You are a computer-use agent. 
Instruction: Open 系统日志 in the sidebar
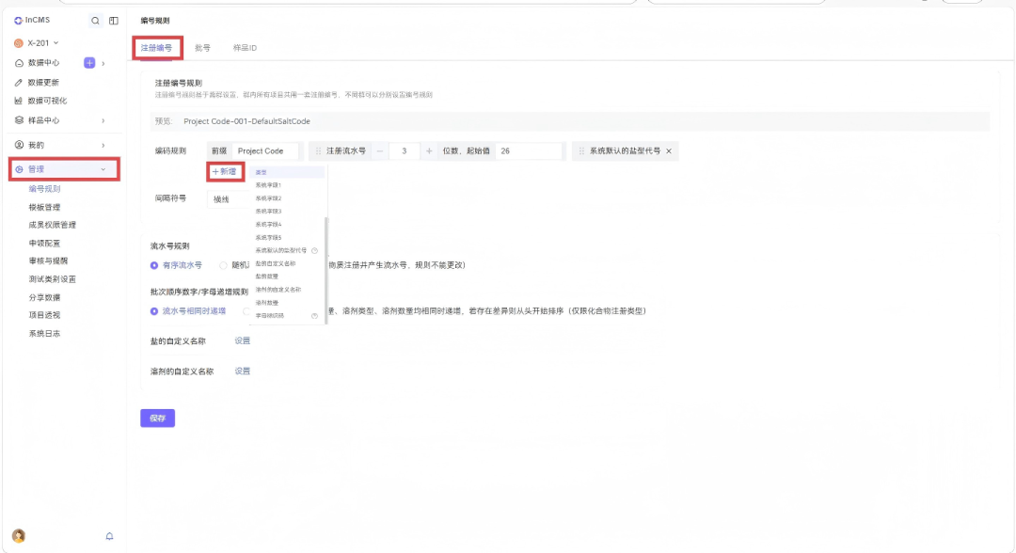coord(45,334)
